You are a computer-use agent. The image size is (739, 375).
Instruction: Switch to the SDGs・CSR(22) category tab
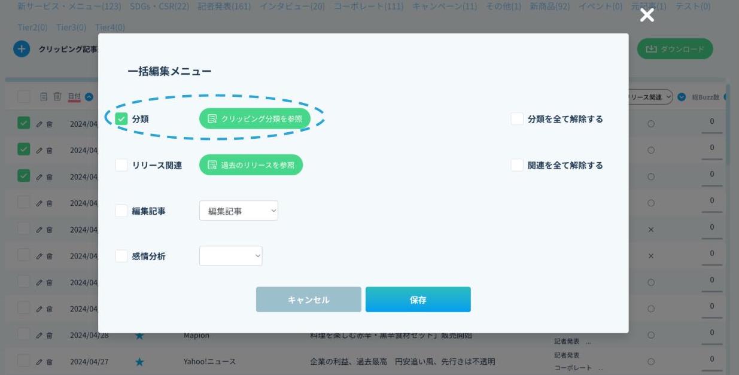tap(159, 6)
